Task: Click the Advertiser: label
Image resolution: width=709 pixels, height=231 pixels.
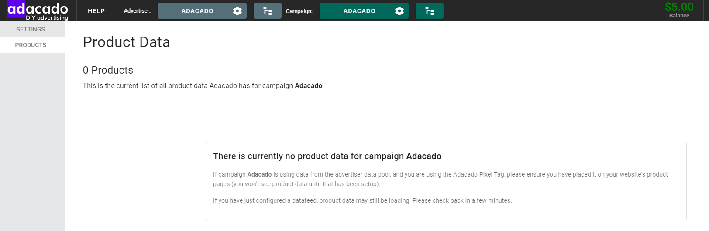Action: (137, 11)
